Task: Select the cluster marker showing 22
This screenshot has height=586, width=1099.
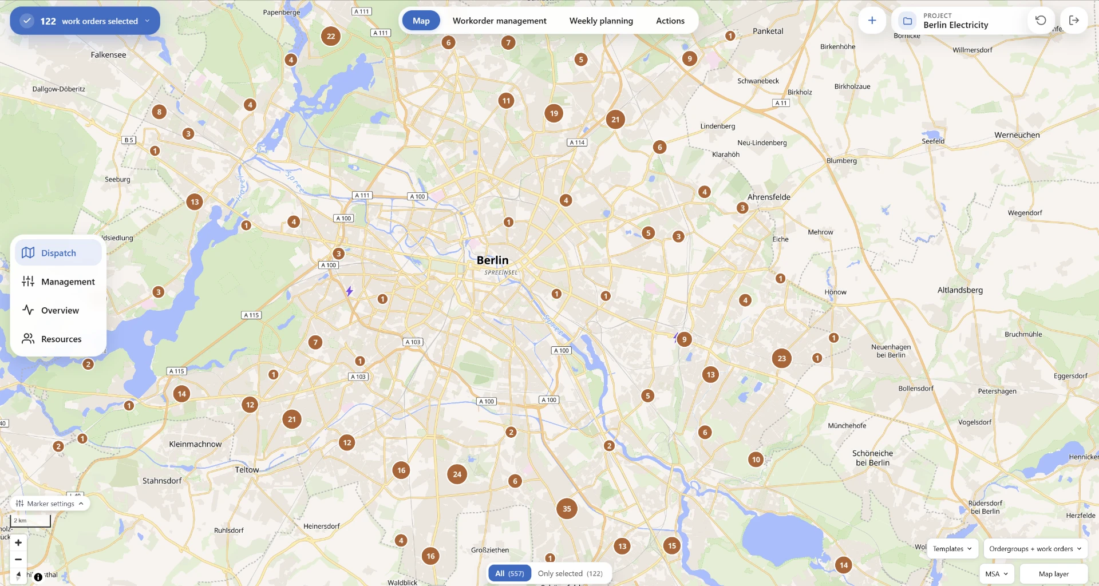Action: coord(331,36)
